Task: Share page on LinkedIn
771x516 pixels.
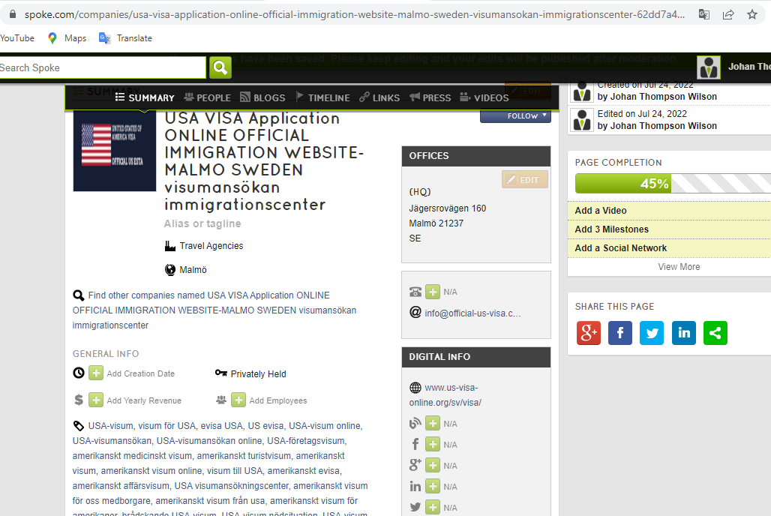Action: point(684,333)
